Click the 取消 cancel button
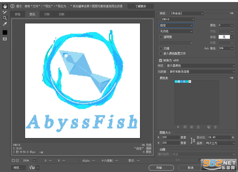The height and width of the screenshot is (172, 238). pyautogui.click(x=190, y=168)
